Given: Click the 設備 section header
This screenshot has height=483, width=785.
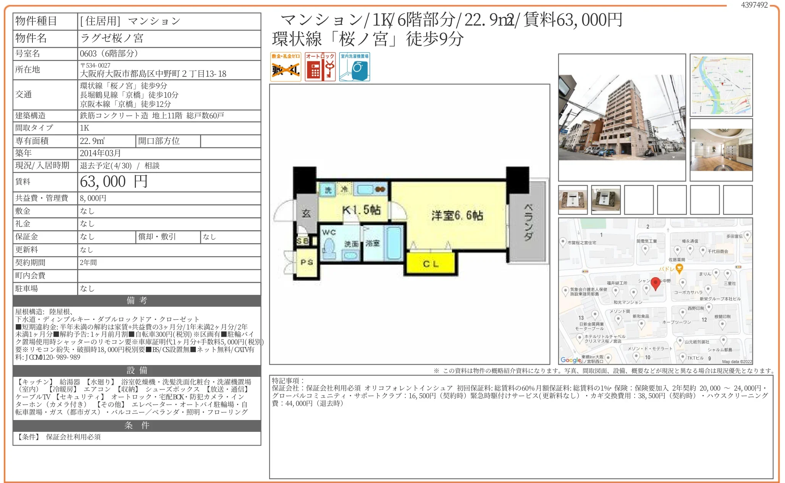Looking at the screenshot, I should point(137,370).
